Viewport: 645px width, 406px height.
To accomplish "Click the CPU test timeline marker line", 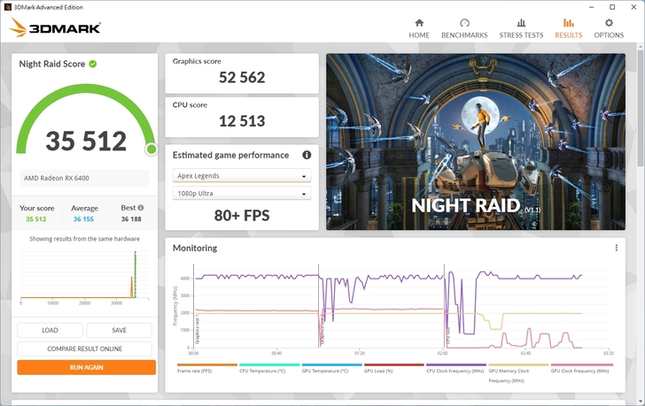I will coord(444,306).
